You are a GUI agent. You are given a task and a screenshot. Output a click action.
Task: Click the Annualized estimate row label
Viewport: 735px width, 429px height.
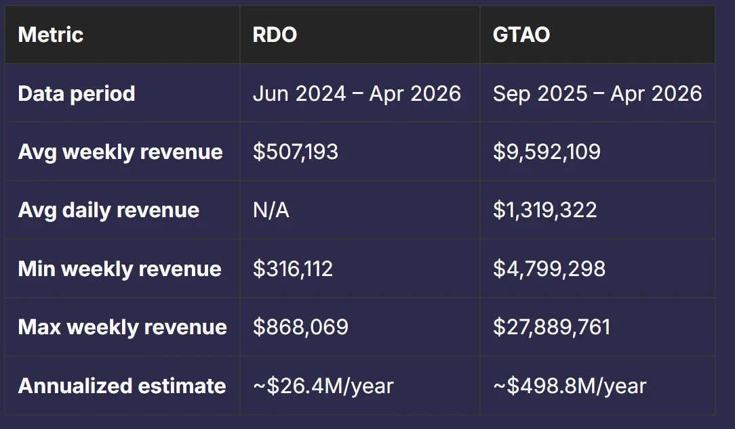(x=122, y=386)
